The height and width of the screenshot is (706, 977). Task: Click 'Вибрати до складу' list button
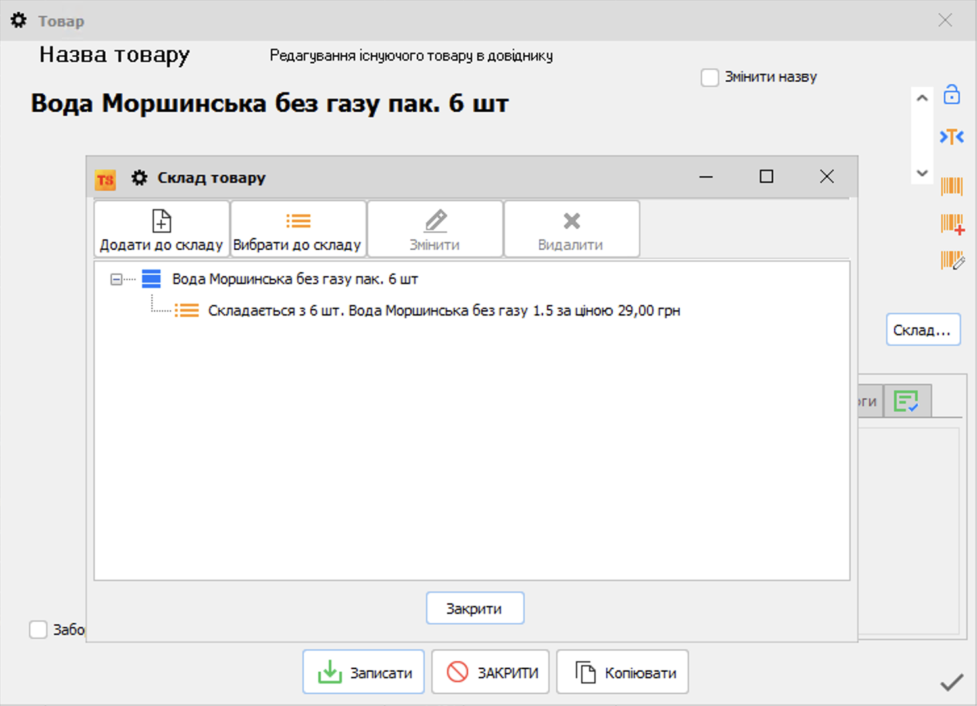(x=298, y=229)
